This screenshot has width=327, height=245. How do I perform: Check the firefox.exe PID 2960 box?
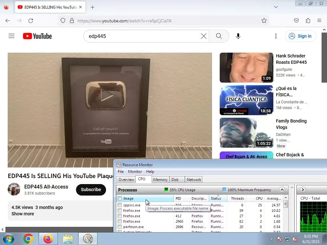(119, 221)
